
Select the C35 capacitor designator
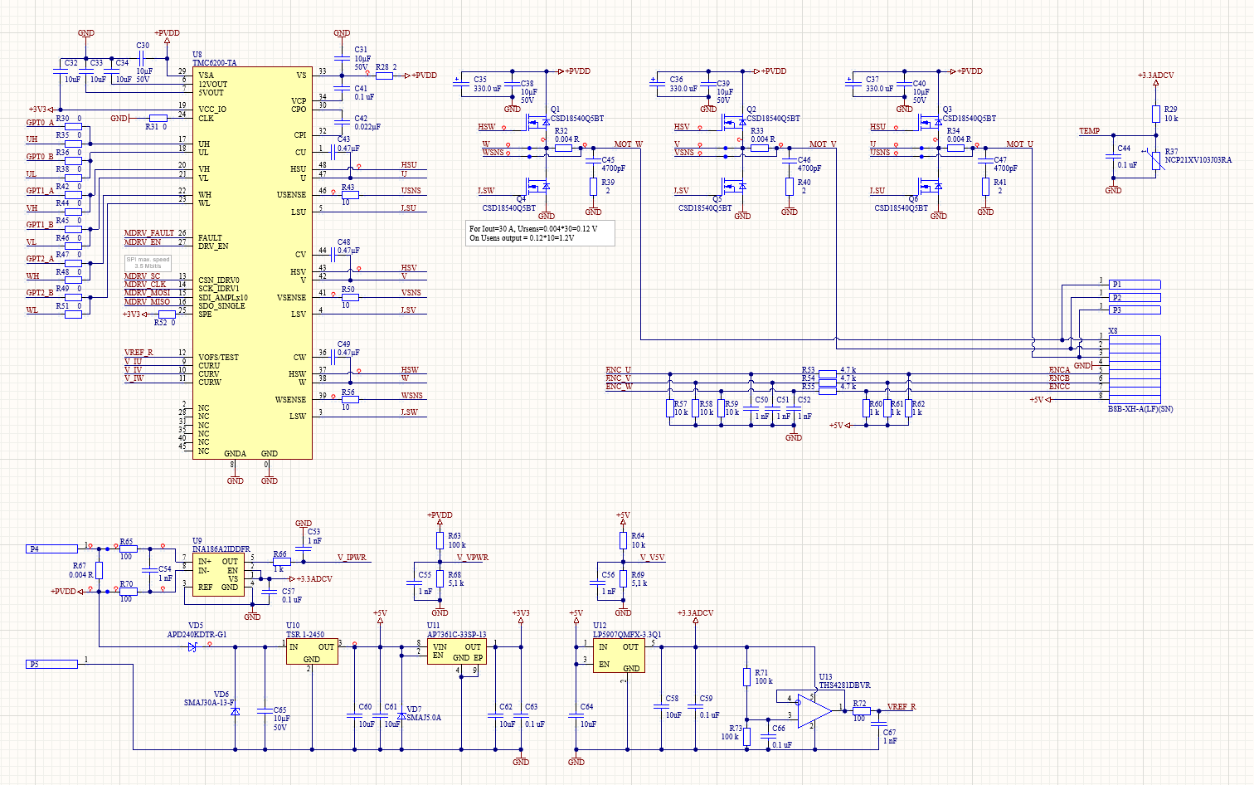(480, 80)
